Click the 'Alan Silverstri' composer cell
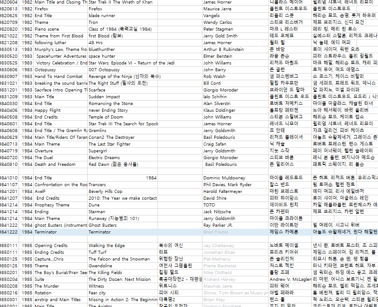 point(235,104)
